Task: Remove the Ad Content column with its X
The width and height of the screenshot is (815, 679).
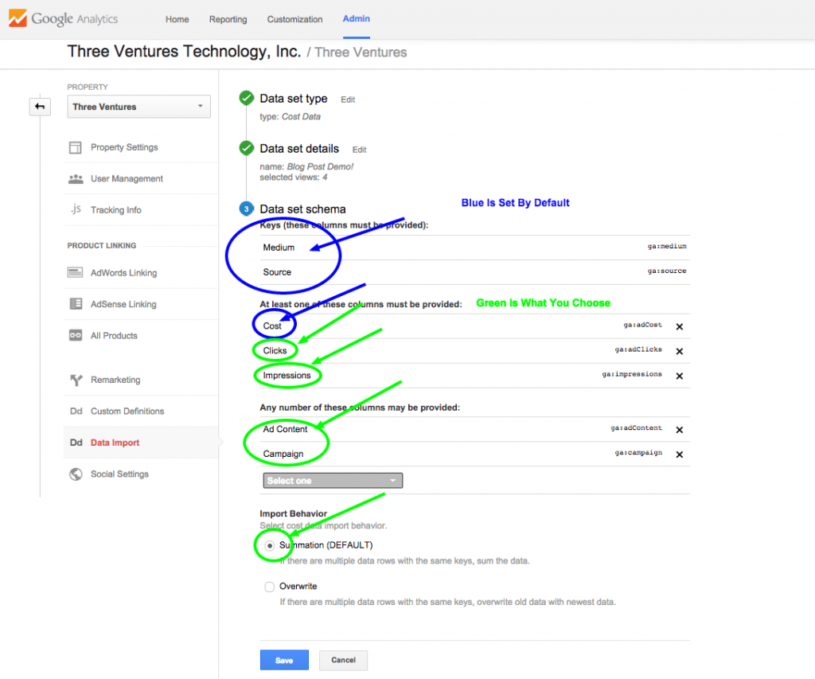Action: (x=680, y=430)
